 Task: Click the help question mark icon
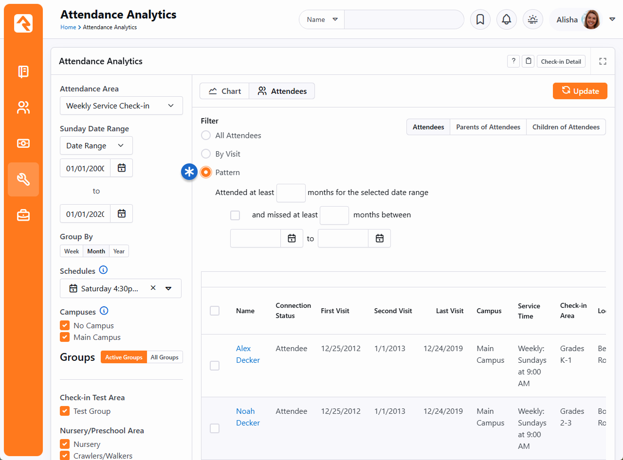click(x=513, y=61)
